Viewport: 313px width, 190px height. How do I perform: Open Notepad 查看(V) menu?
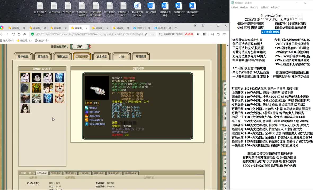coord(264,8)
